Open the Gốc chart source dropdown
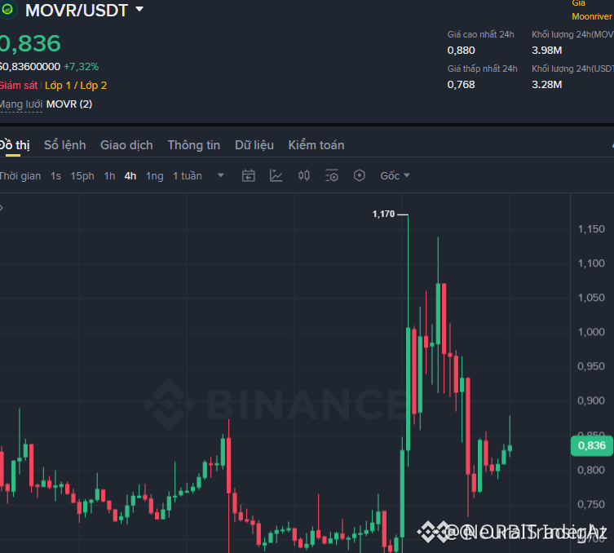The image size is (614, 553). pyautogui.click(x=395, y=175)
